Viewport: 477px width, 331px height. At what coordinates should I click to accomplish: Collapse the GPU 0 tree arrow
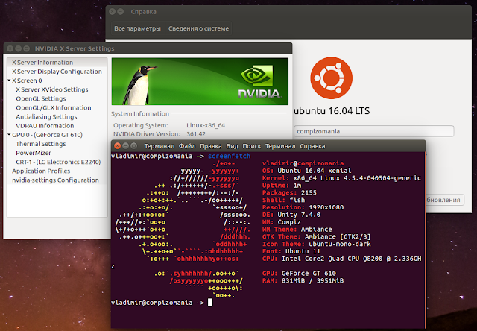(9, 134)
